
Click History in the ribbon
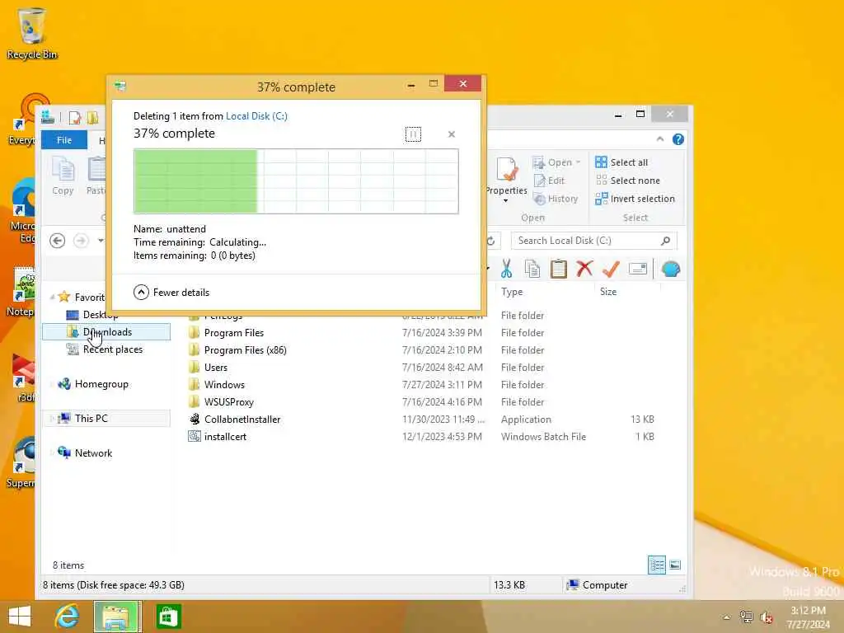556,199
